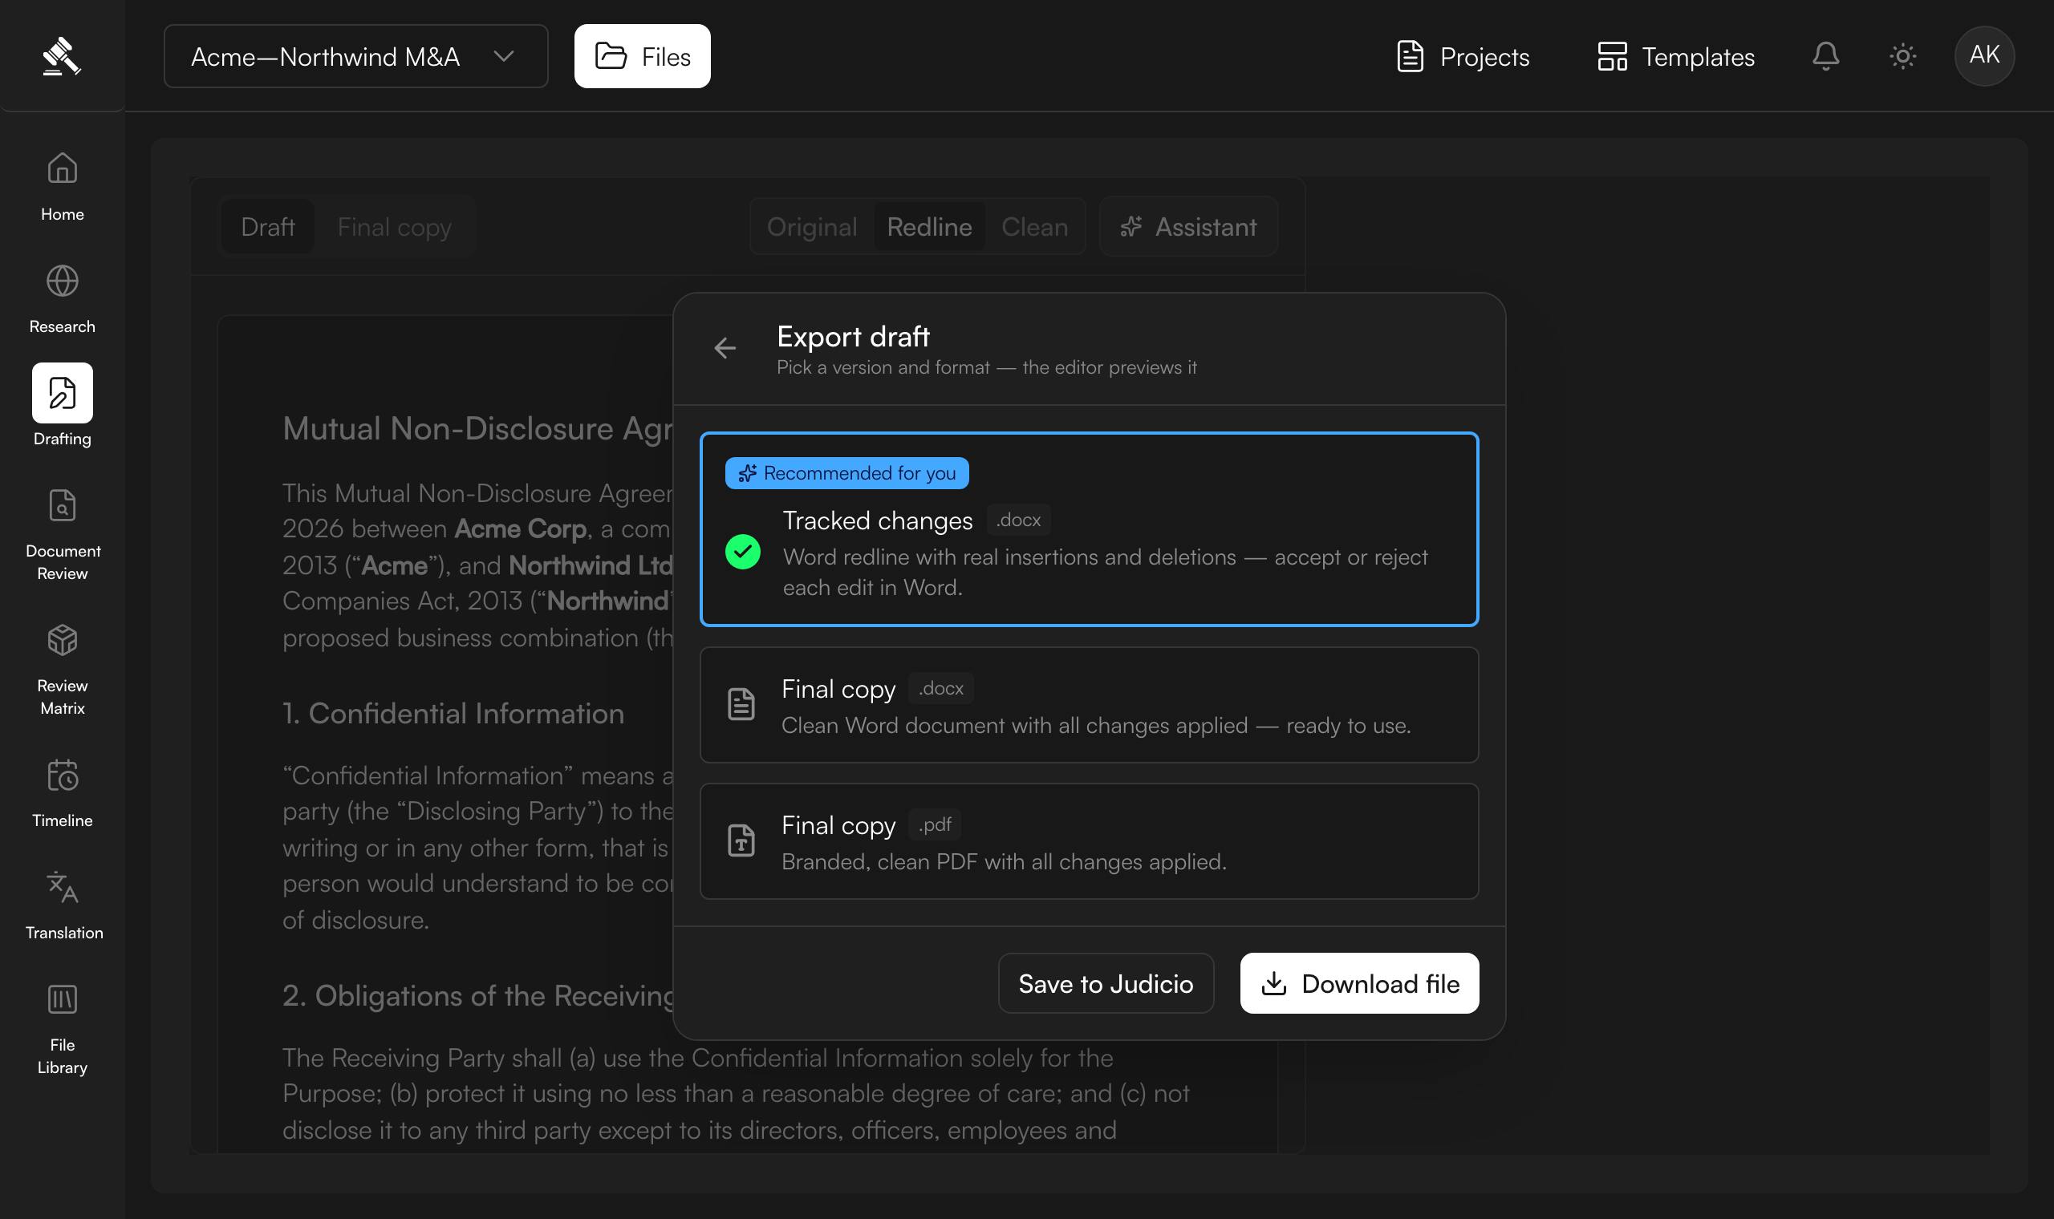Click the Download file button
The width and height of the screenshot is (2054, 1219).
tap(1360, 983)
